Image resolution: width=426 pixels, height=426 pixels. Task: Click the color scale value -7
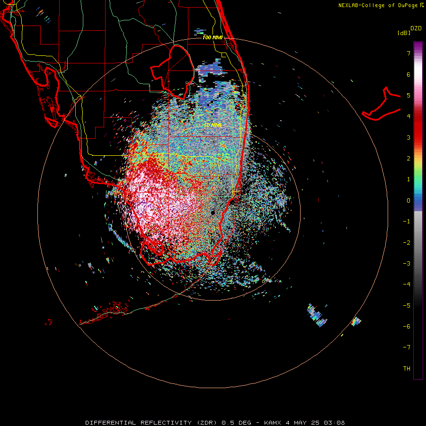tap(407, 347)
